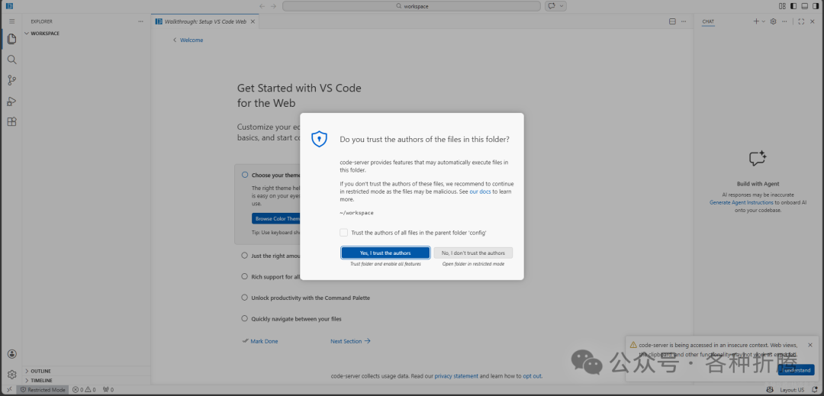This screenshot has height=396, width=824.
Task: Open the 'our docs' link
Action: [481, 192]
